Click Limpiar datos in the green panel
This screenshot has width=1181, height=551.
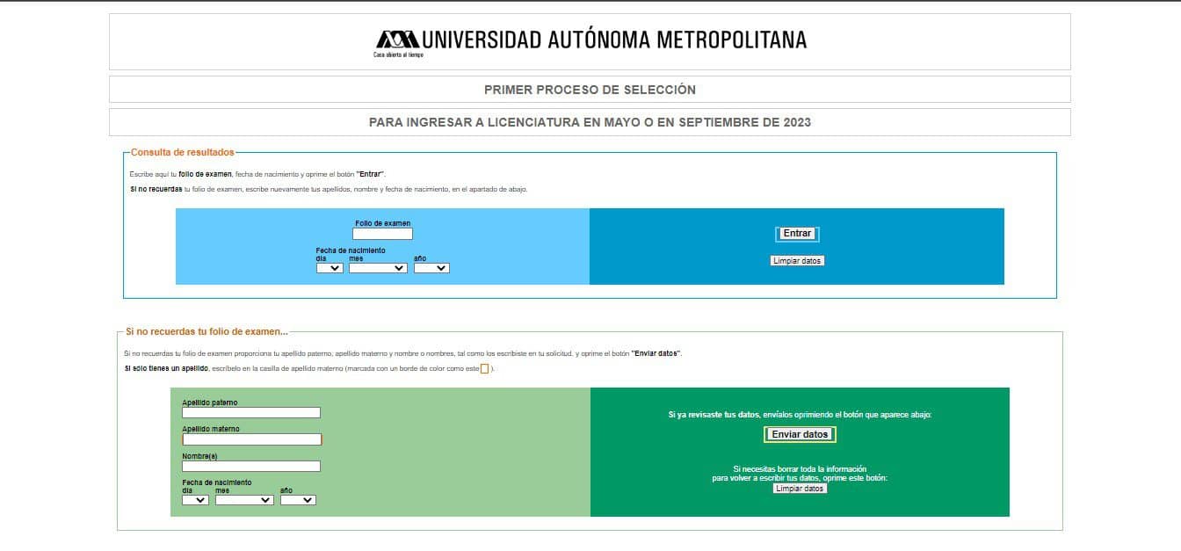[800, 489]
